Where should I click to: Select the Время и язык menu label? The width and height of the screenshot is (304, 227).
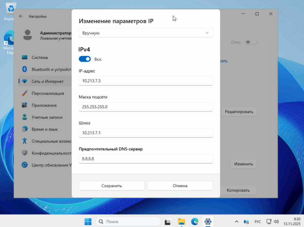pos(45,129)
